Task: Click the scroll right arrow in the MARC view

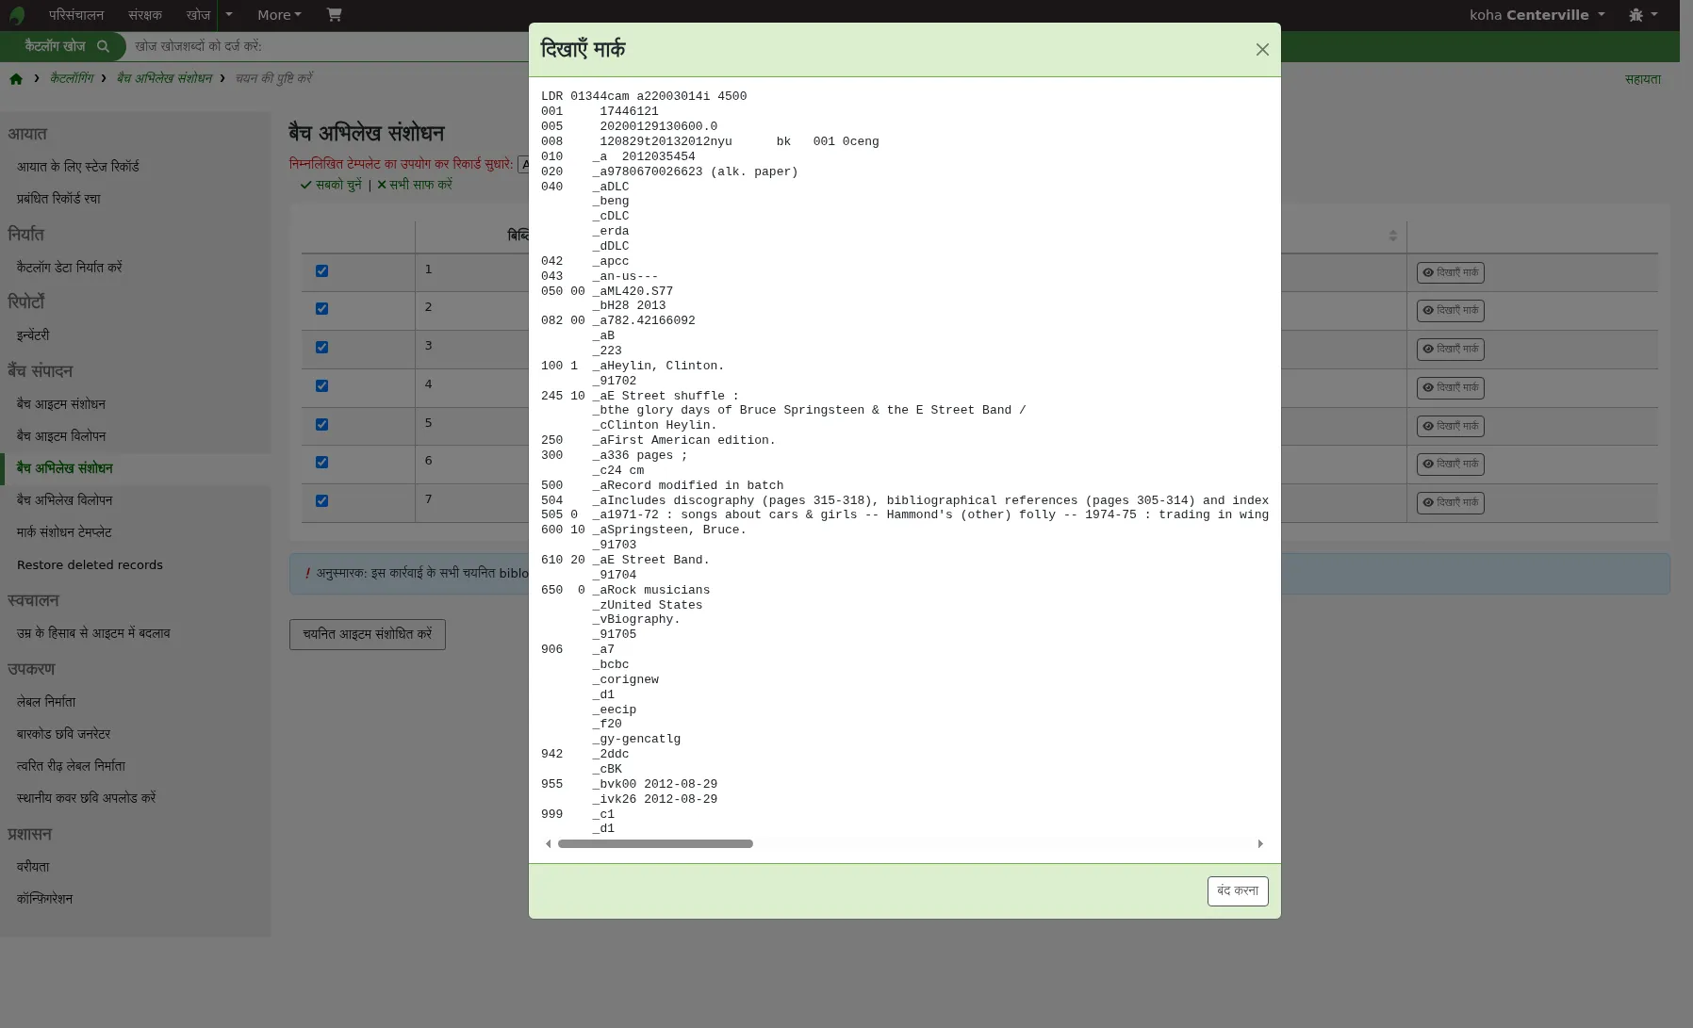Action: pos(1260,844)
